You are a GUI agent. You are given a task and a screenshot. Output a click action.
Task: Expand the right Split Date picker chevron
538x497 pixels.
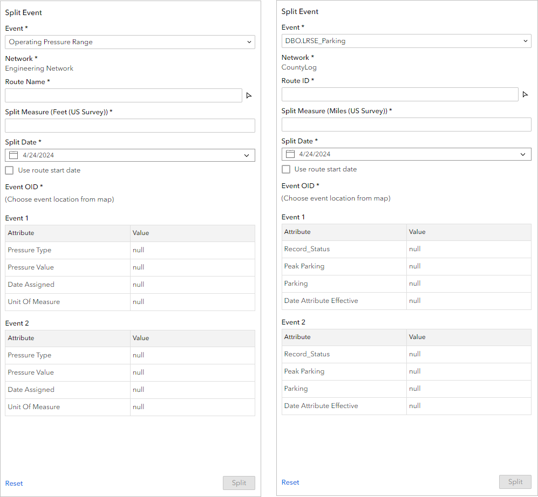tap(523, 154)
